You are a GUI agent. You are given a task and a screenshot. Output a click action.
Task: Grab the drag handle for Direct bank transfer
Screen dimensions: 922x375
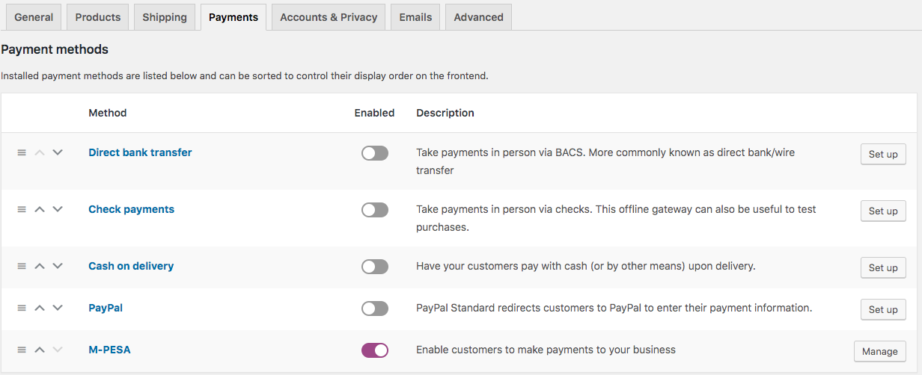[x=22, y=152]
